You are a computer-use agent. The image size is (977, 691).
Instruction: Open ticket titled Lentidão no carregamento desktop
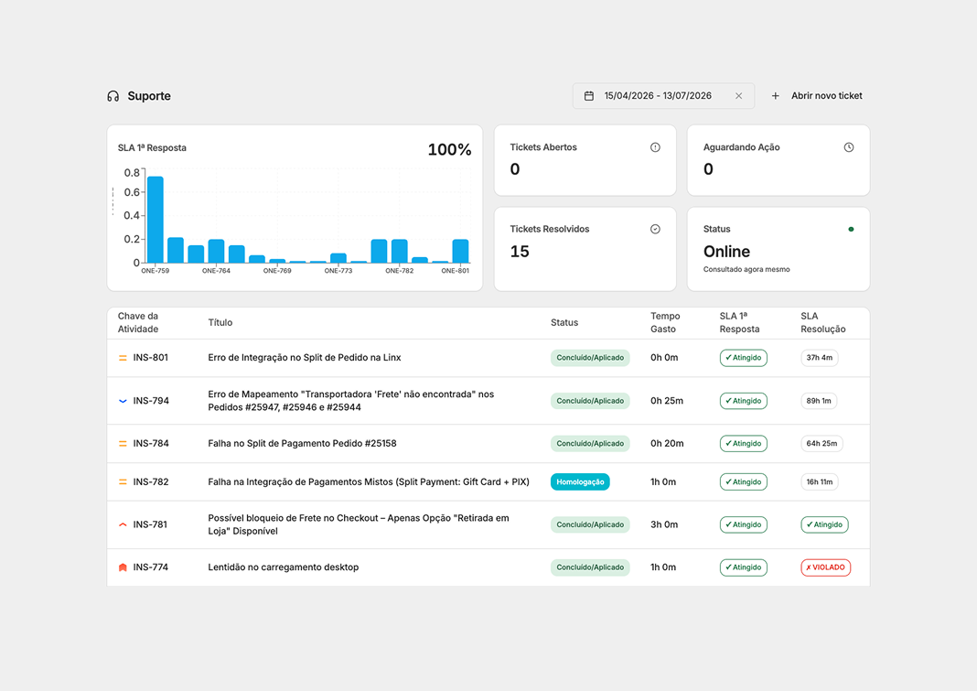283,567
